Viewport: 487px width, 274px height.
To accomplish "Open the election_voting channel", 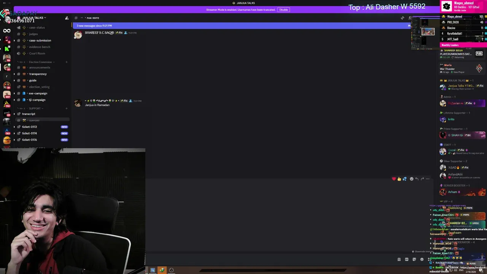I will pyautogui.click(x=39, y=87).
